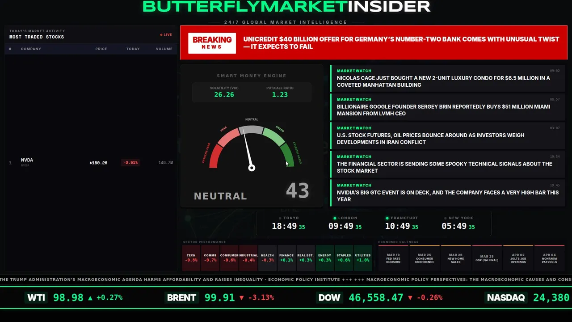Click the fear and greed gauge needle
The width and height of the screenshot is (572, 322).
coord(248,150)
